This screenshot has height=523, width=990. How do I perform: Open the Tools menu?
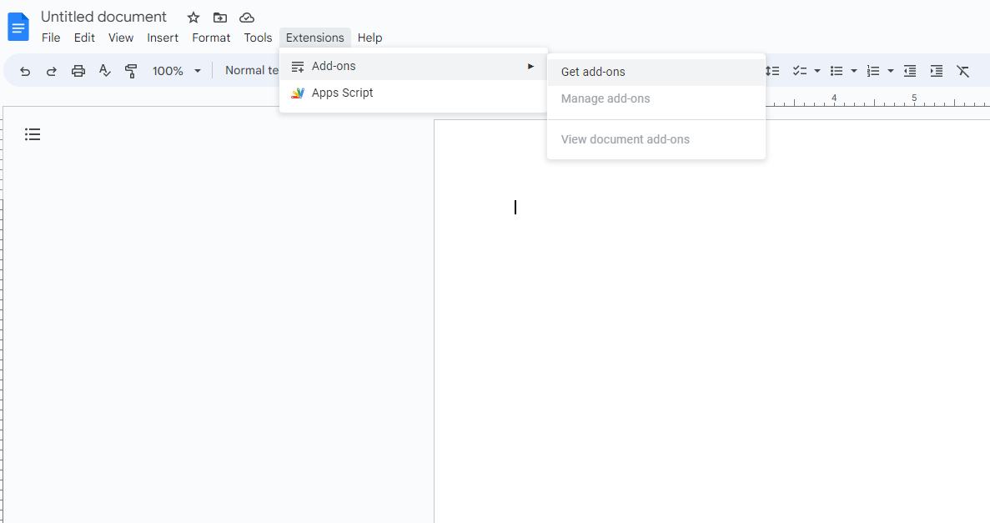[257, 38]
